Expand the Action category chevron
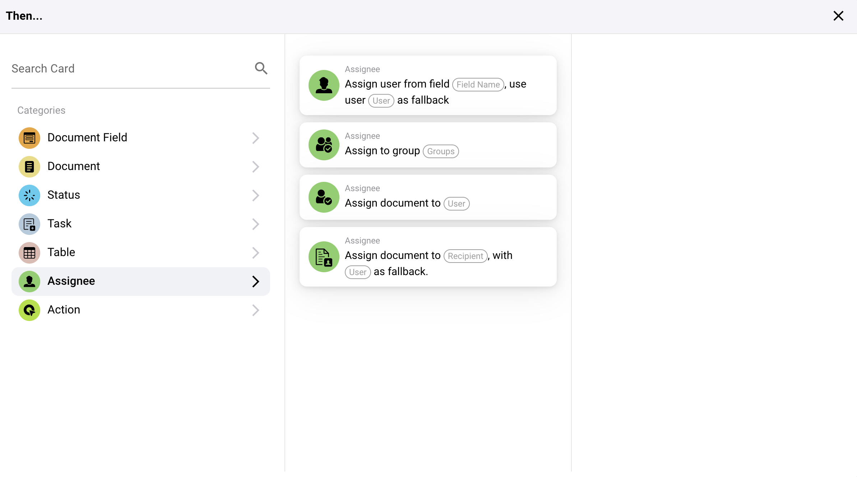The width and height of the screenshot is (857, 477). point(255,310)
